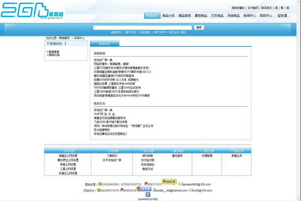The width and height of the screenshot is (301, 201).
Task: Click the 品牌手机 category link
Action: pyautogui.click(x=116, y=32)
